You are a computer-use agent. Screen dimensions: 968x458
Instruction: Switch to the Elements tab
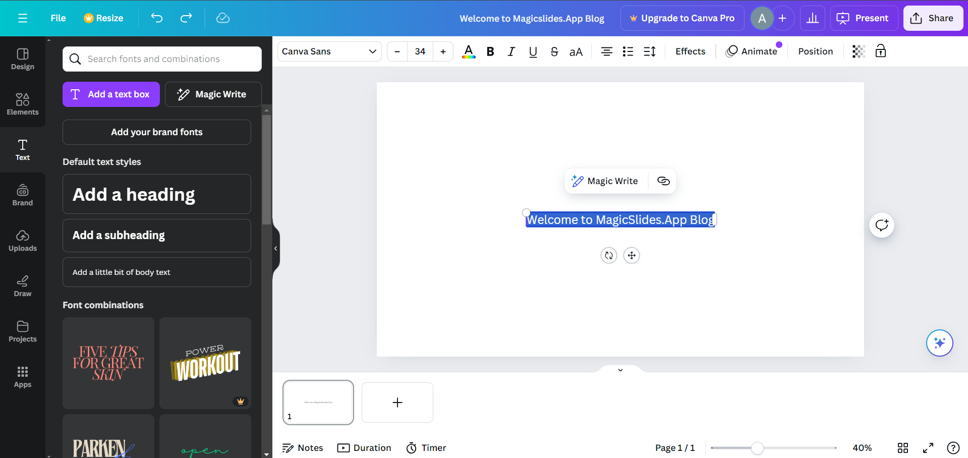pos(23,104)
